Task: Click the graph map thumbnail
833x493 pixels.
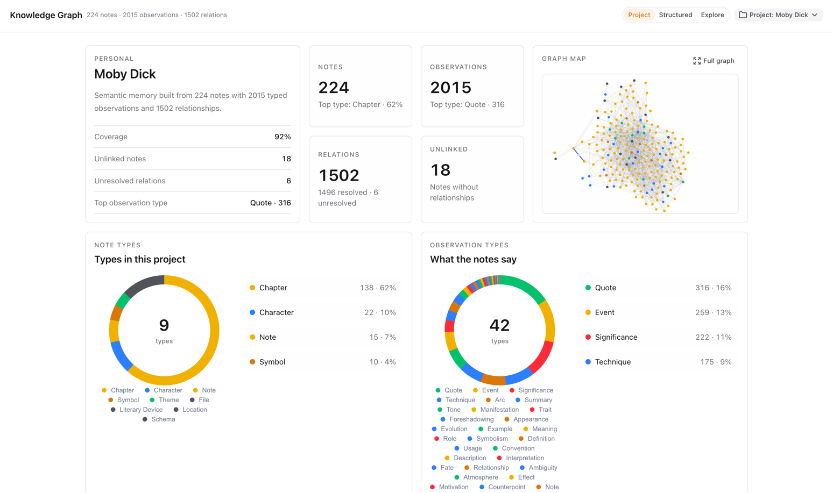Action: point(640,144)
